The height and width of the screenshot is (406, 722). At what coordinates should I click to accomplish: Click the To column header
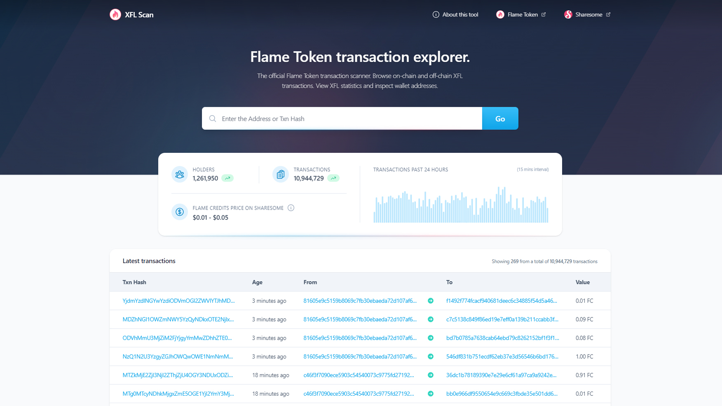[x=449, y=282]
